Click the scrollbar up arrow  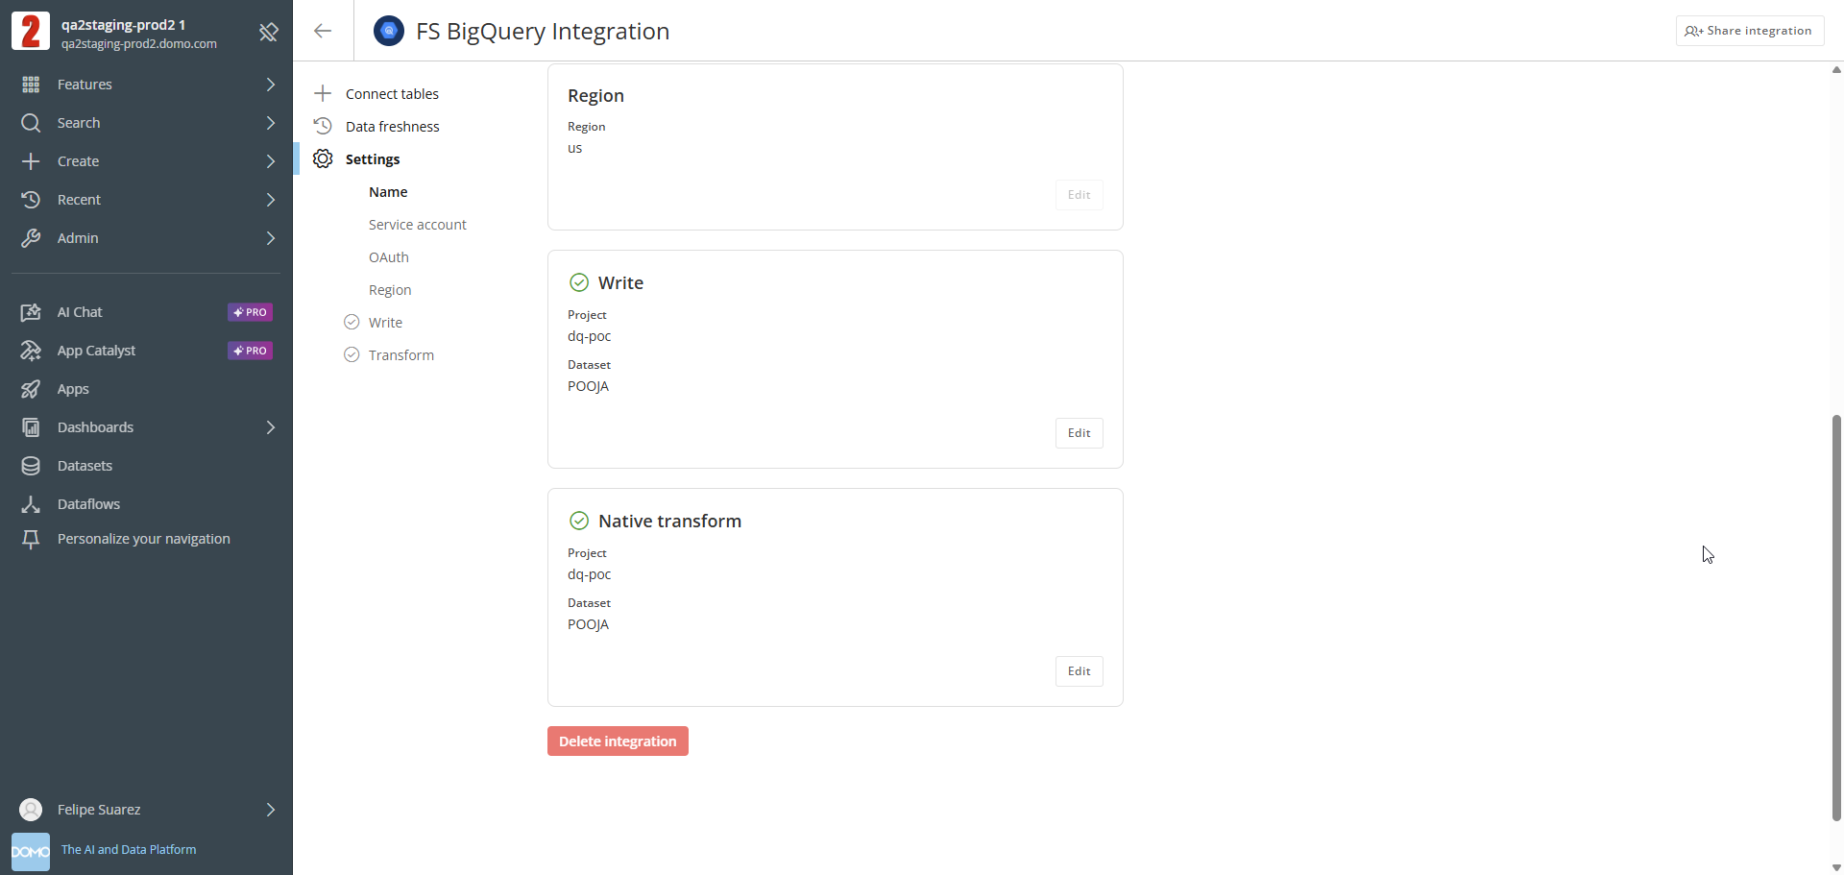pyautogui.click(x=1836, y=69)
